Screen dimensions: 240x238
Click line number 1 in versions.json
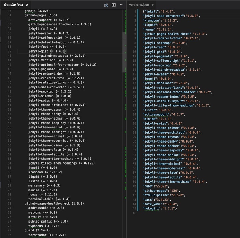tap(135, 11)
